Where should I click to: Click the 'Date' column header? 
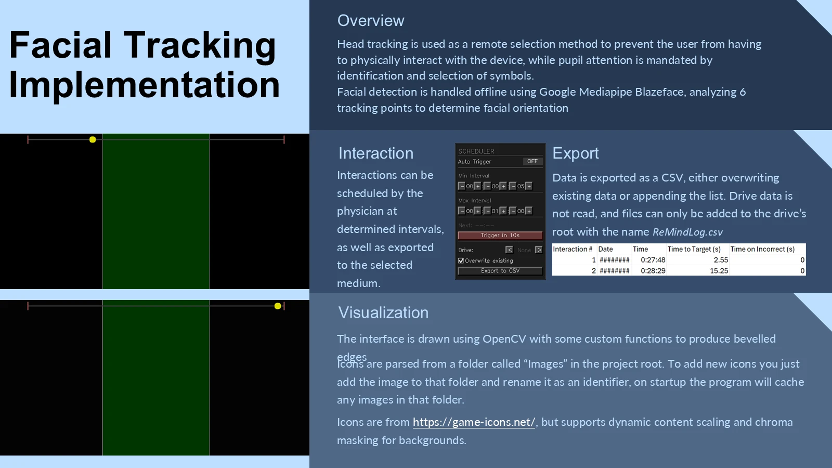click(605, 249)
